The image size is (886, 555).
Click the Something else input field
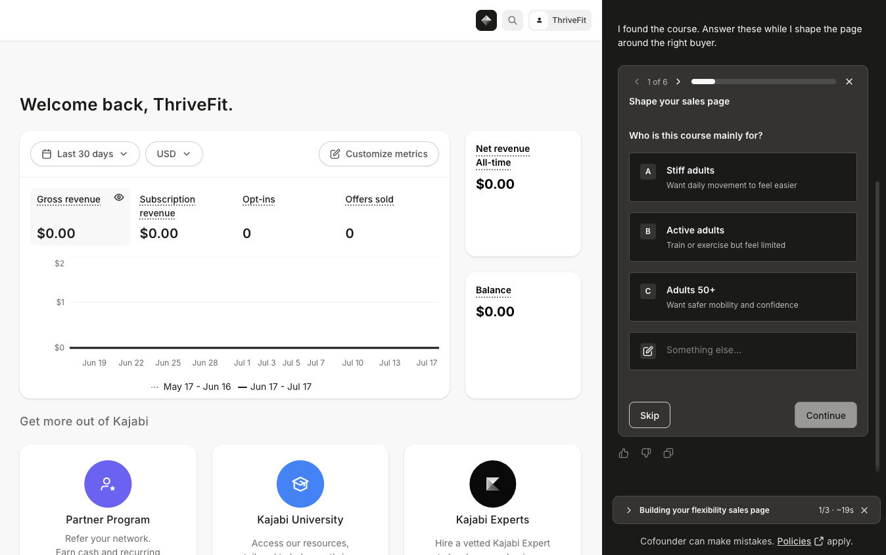click(x=743, y=350)
